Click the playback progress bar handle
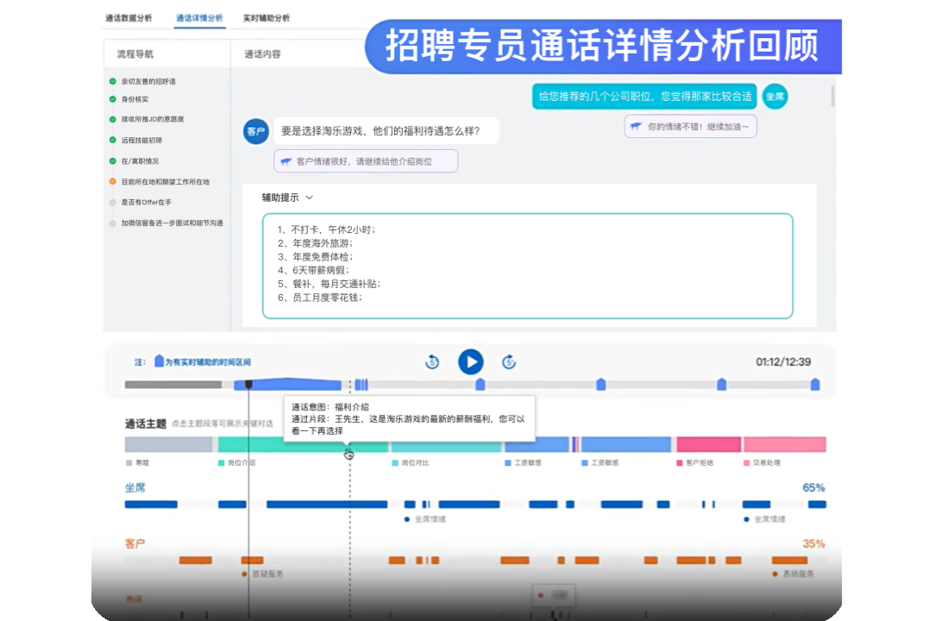Viewport: 935px width, 621px height. pos(248,385)
